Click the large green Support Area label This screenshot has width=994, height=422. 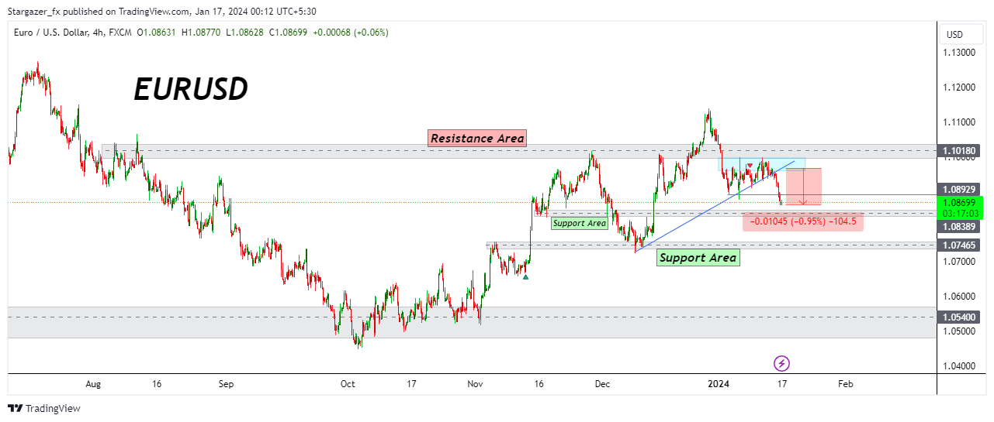point(698,258)
